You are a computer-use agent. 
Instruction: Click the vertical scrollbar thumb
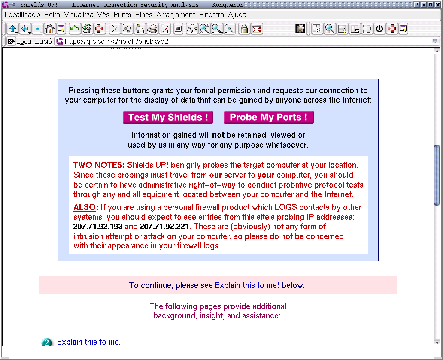click(x=437, y=175)
